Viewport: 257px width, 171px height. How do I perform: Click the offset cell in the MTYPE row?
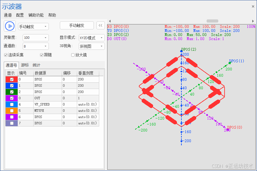[x=70, y=111]
